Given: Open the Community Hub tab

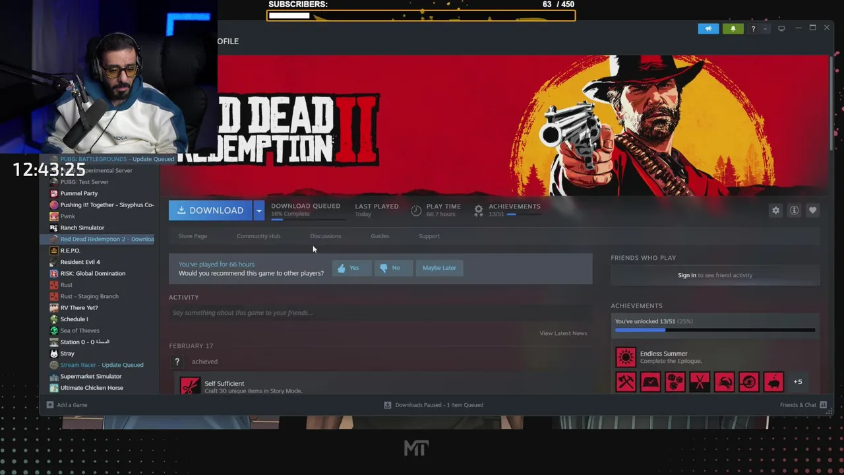Looking at the screenshot, I should 258,236.
